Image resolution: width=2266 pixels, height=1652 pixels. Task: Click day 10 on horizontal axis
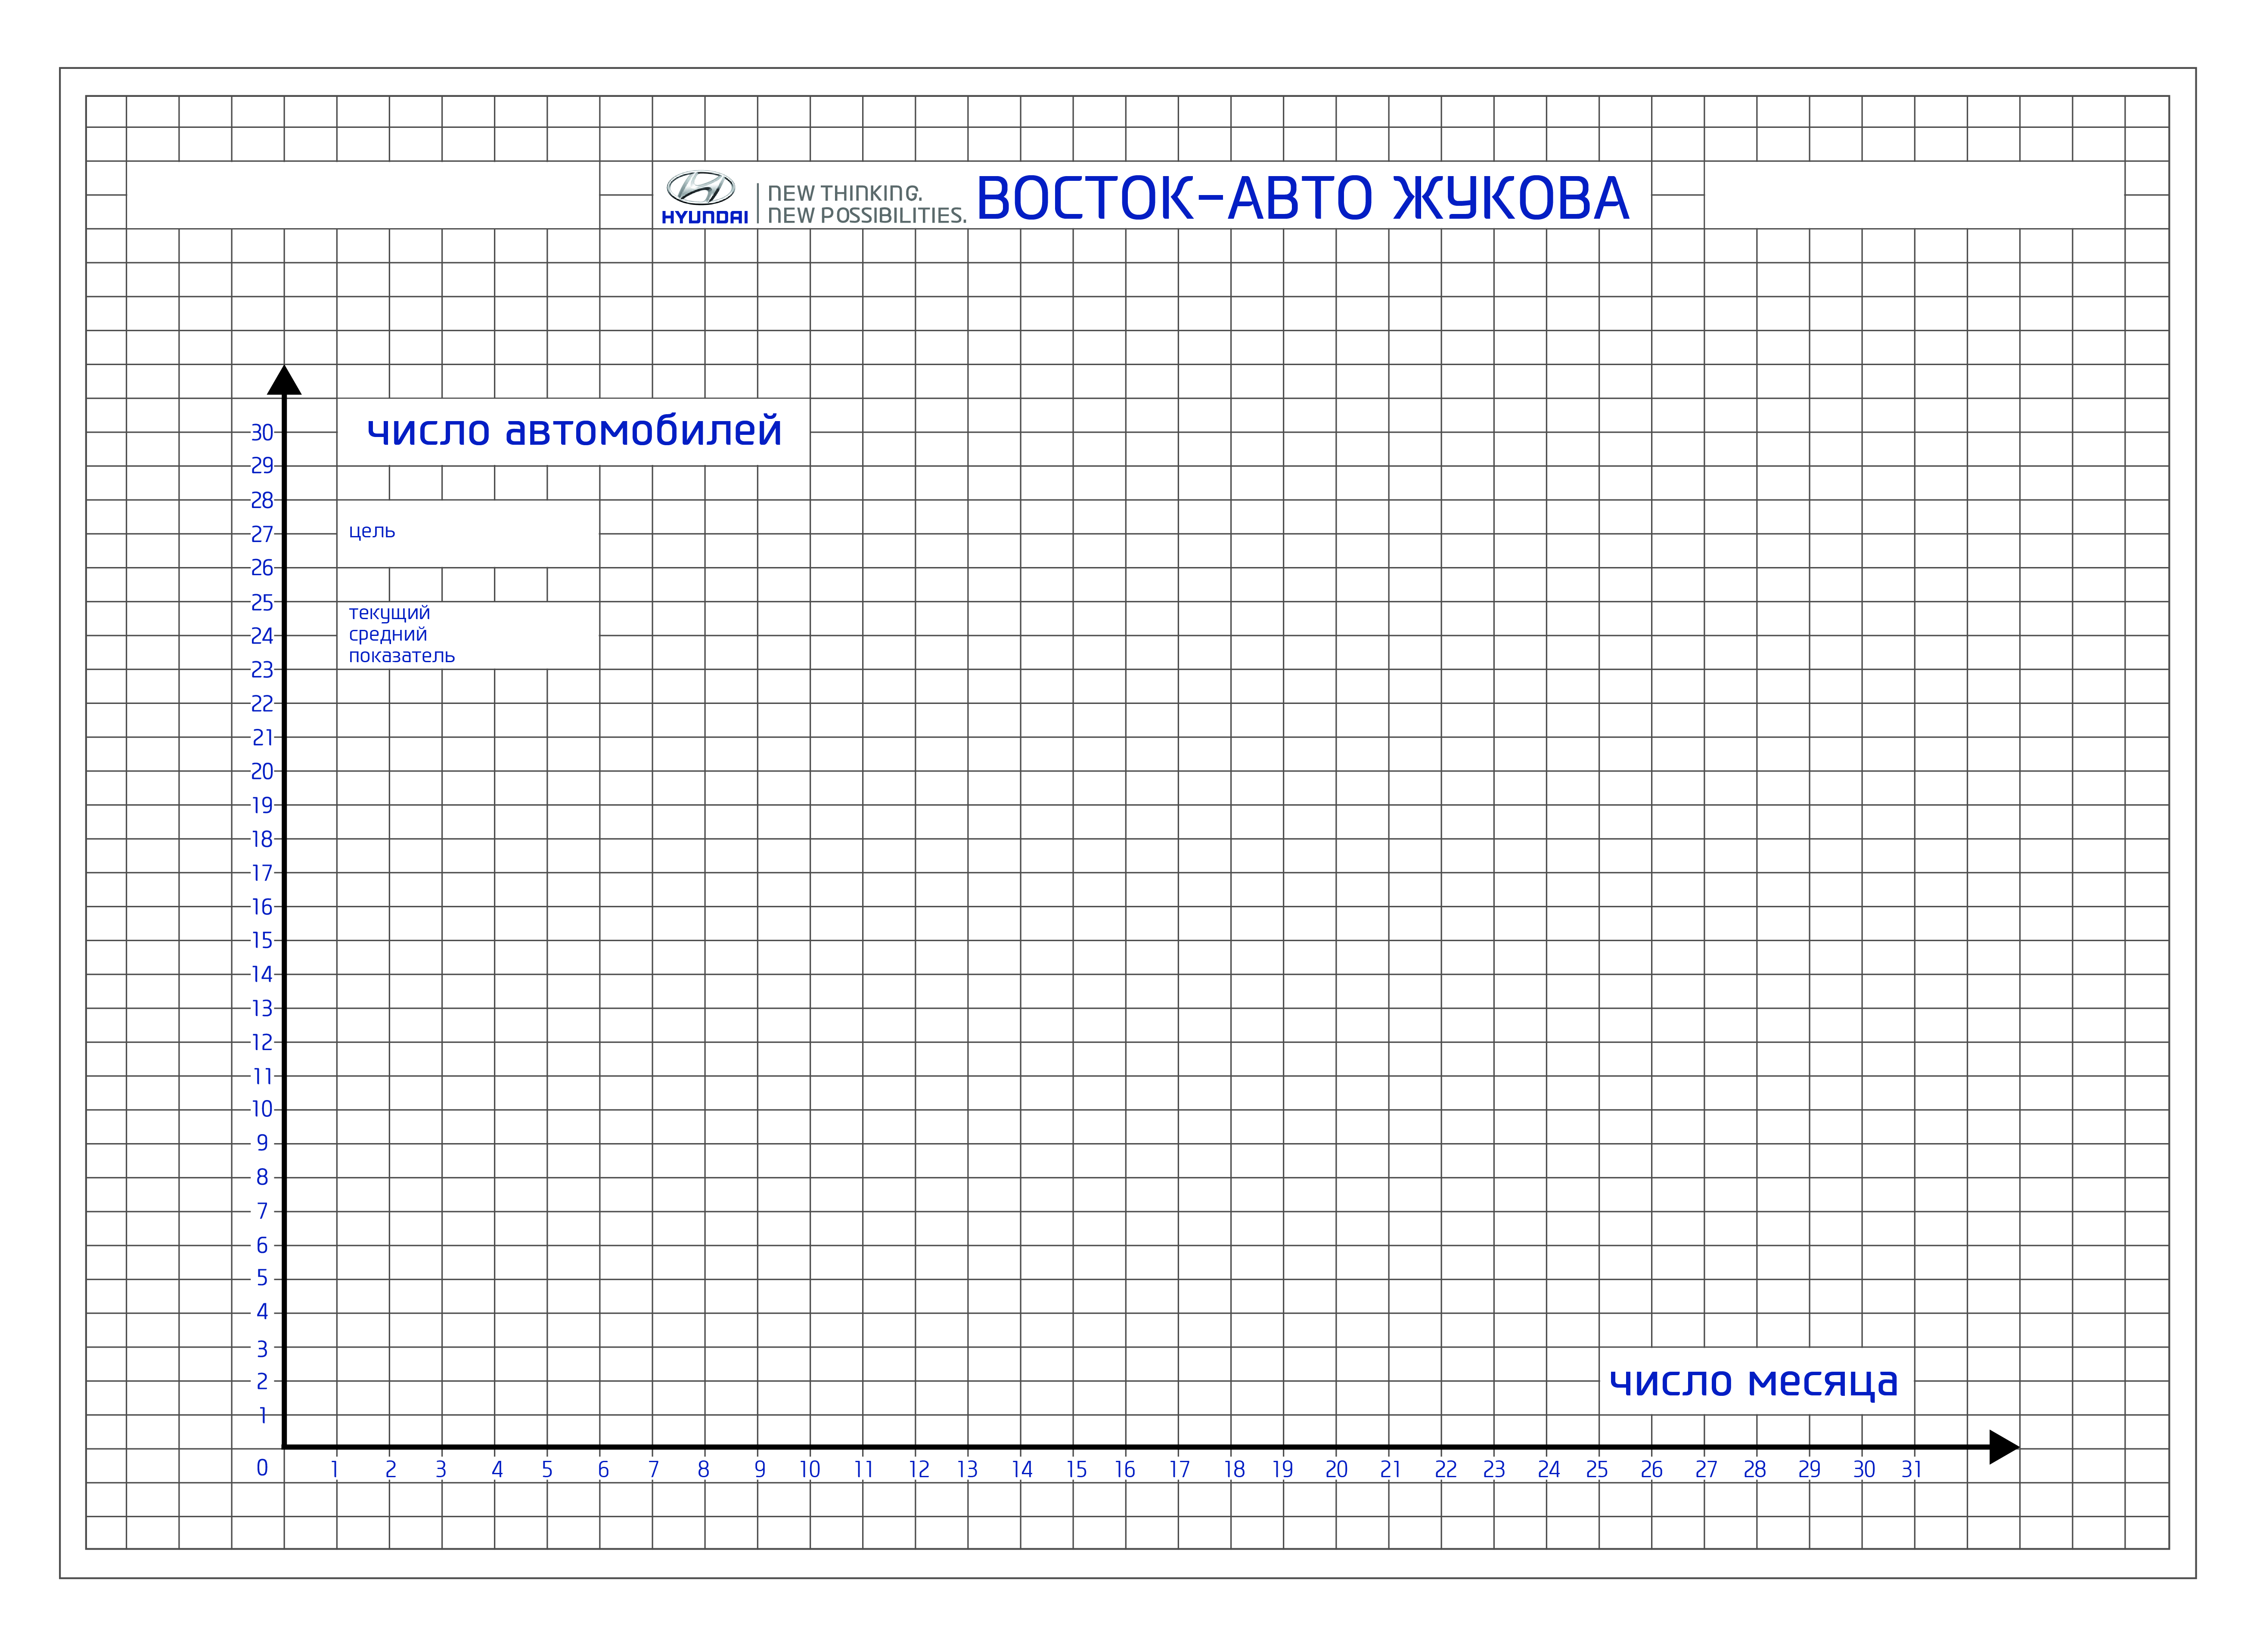point(810,1470)
